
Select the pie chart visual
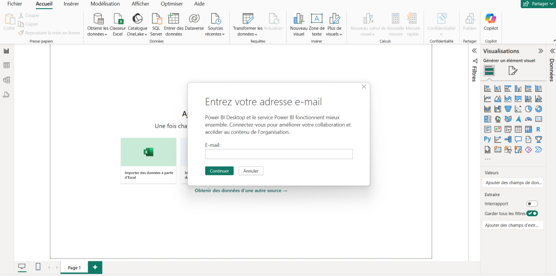pos(528,109)
